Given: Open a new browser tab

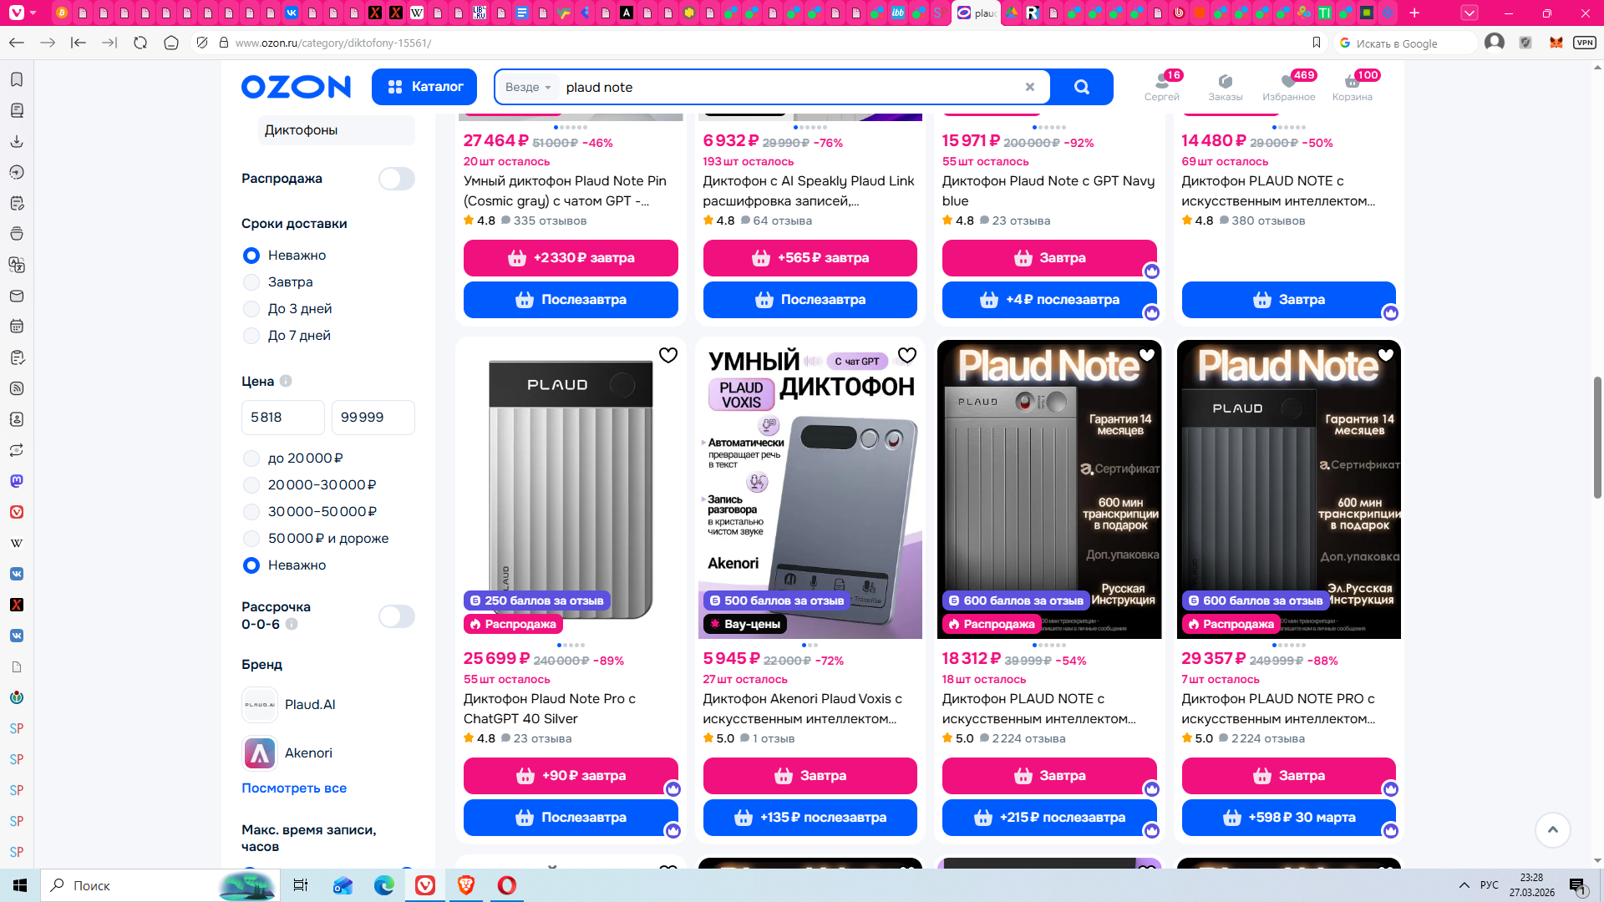Looking at the screenshot, I should point(1414,13).
